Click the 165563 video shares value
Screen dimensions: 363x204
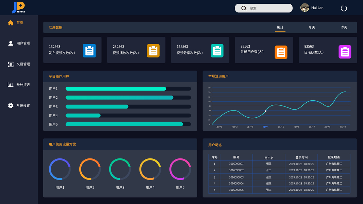(x=182, y=47)
